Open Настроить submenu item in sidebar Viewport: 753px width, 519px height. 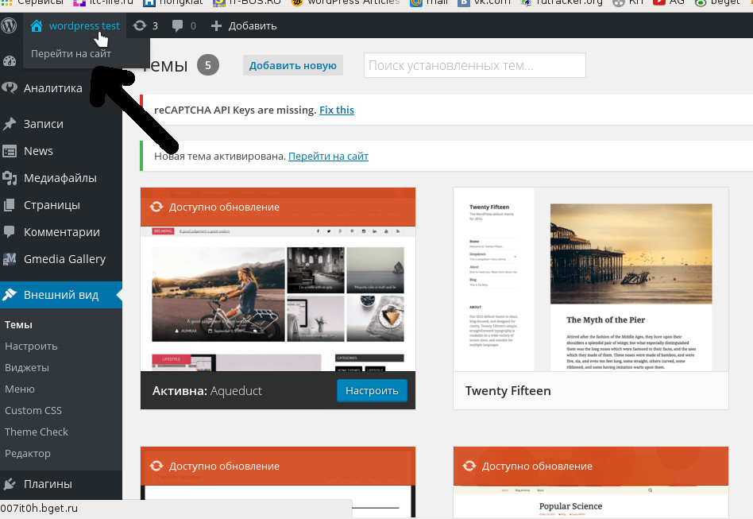31,346
